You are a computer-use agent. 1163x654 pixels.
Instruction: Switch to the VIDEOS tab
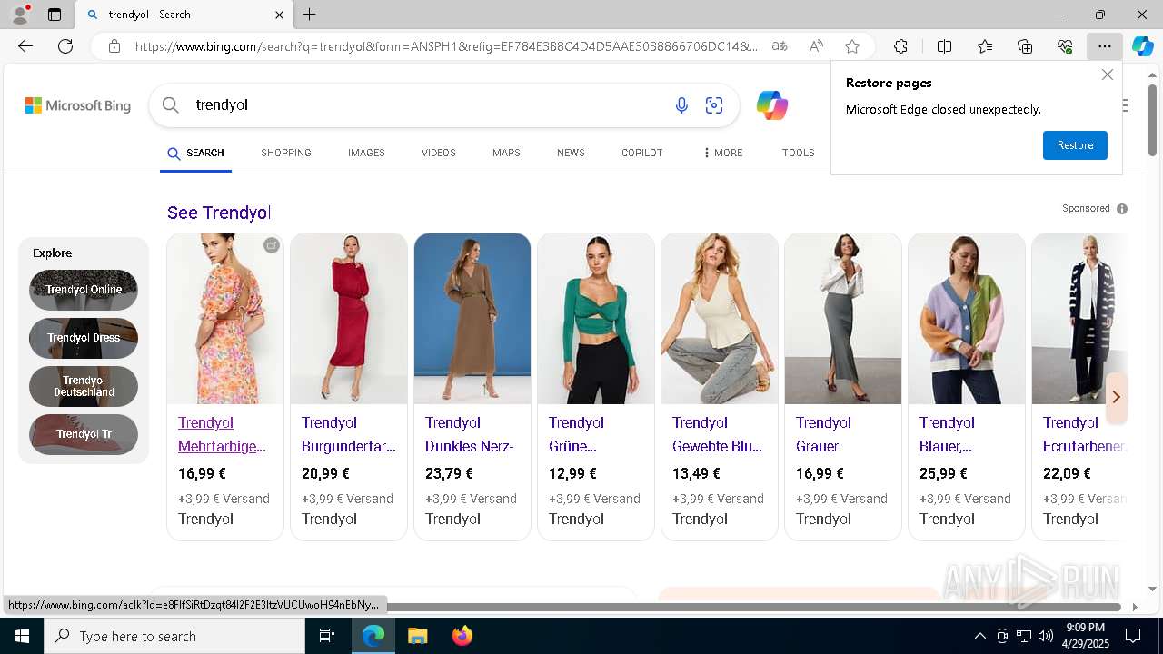click(x=439, y=153)
